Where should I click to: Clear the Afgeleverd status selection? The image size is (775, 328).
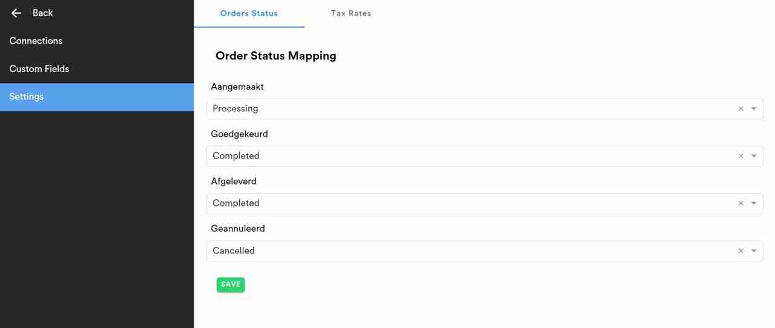click(x=740, y=203)
